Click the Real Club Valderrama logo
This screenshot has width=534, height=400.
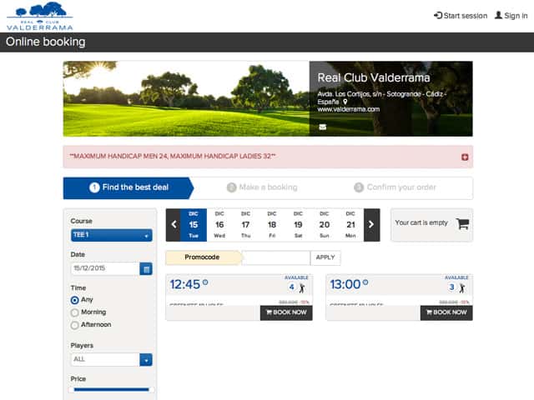pyautogui.click(x=40, y=16)
